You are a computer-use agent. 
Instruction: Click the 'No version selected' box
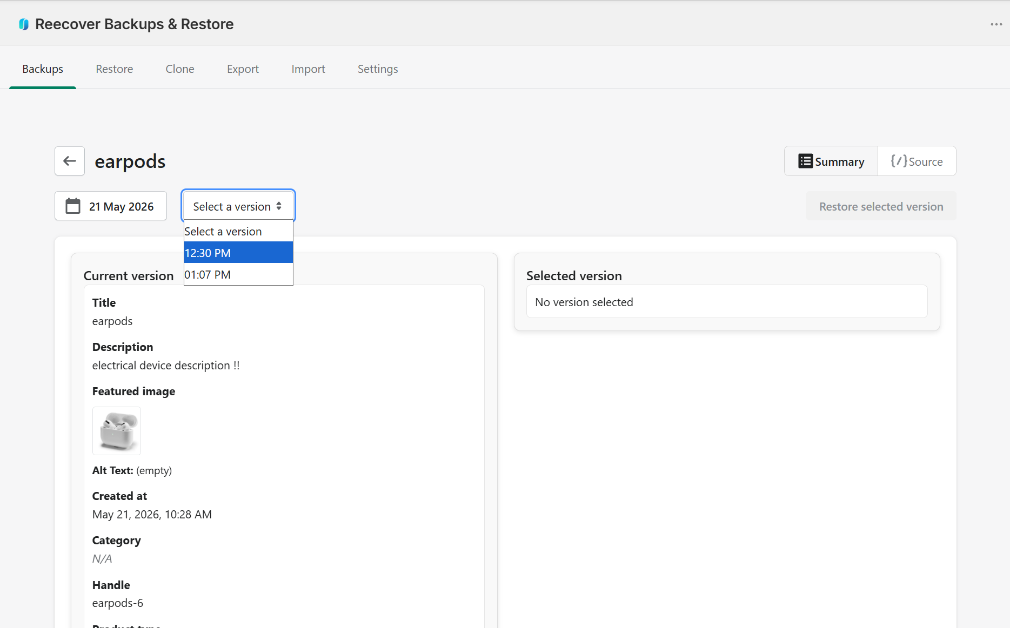click(727, 302)
